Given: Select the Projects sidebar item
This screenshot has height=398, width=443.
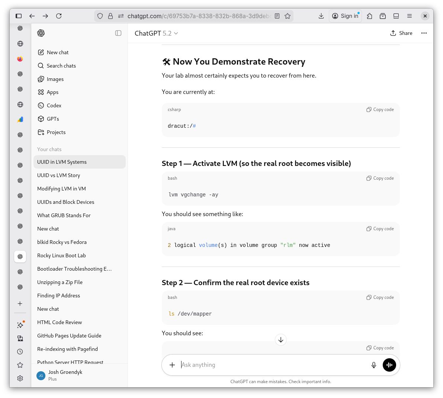Looking at the screenshot, I should coord(56,132).
